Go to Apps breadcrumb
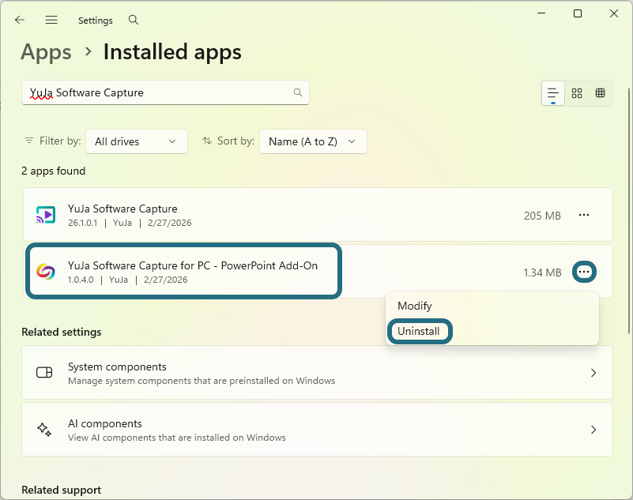The image size is (633, 500). [x=46, y=52]
